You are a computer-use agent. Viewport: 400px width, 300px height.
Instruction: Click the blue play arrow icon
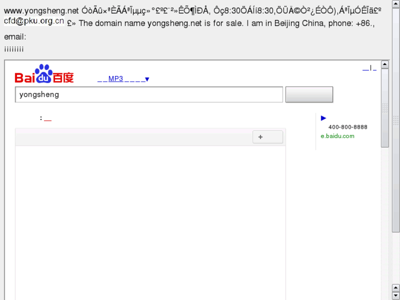324,118
